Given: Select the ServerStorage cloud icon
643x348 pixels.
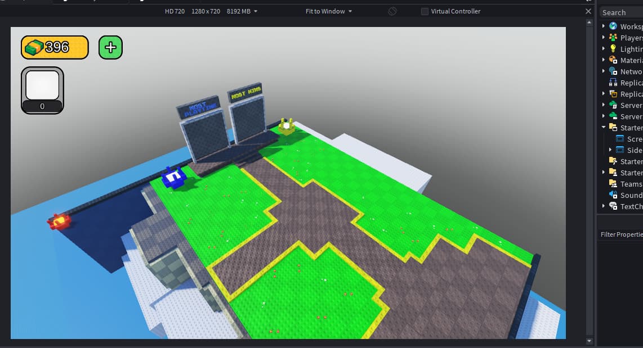Looking at the screenshot, I should point(613,116).
